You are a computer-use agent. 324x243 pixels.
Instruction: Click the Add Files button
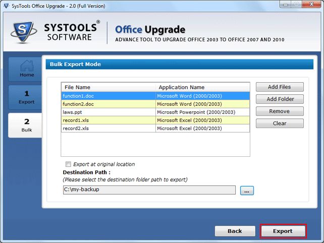click(x=280, y=87)
